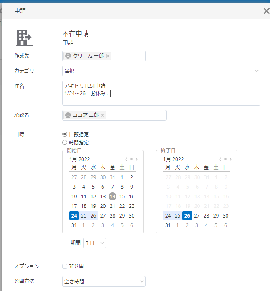Select January 24 in 終了日 calendar
This screenshot has width=270, height=291.
[x=168, y=216]
